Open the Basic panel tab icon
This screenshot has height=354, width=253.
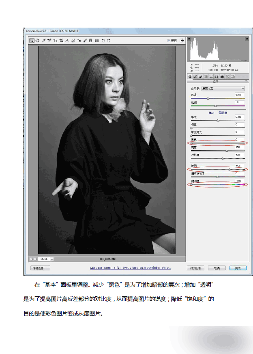(x=190, y=77)
